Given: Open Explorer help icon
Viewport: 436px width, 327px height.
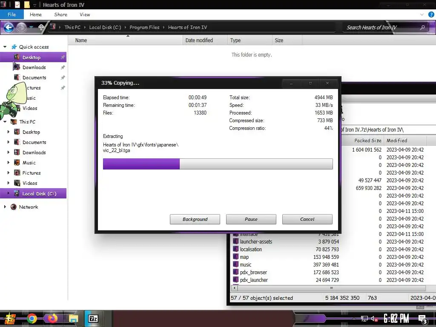Looking at the screenshot, I should (x=431, y=14).
